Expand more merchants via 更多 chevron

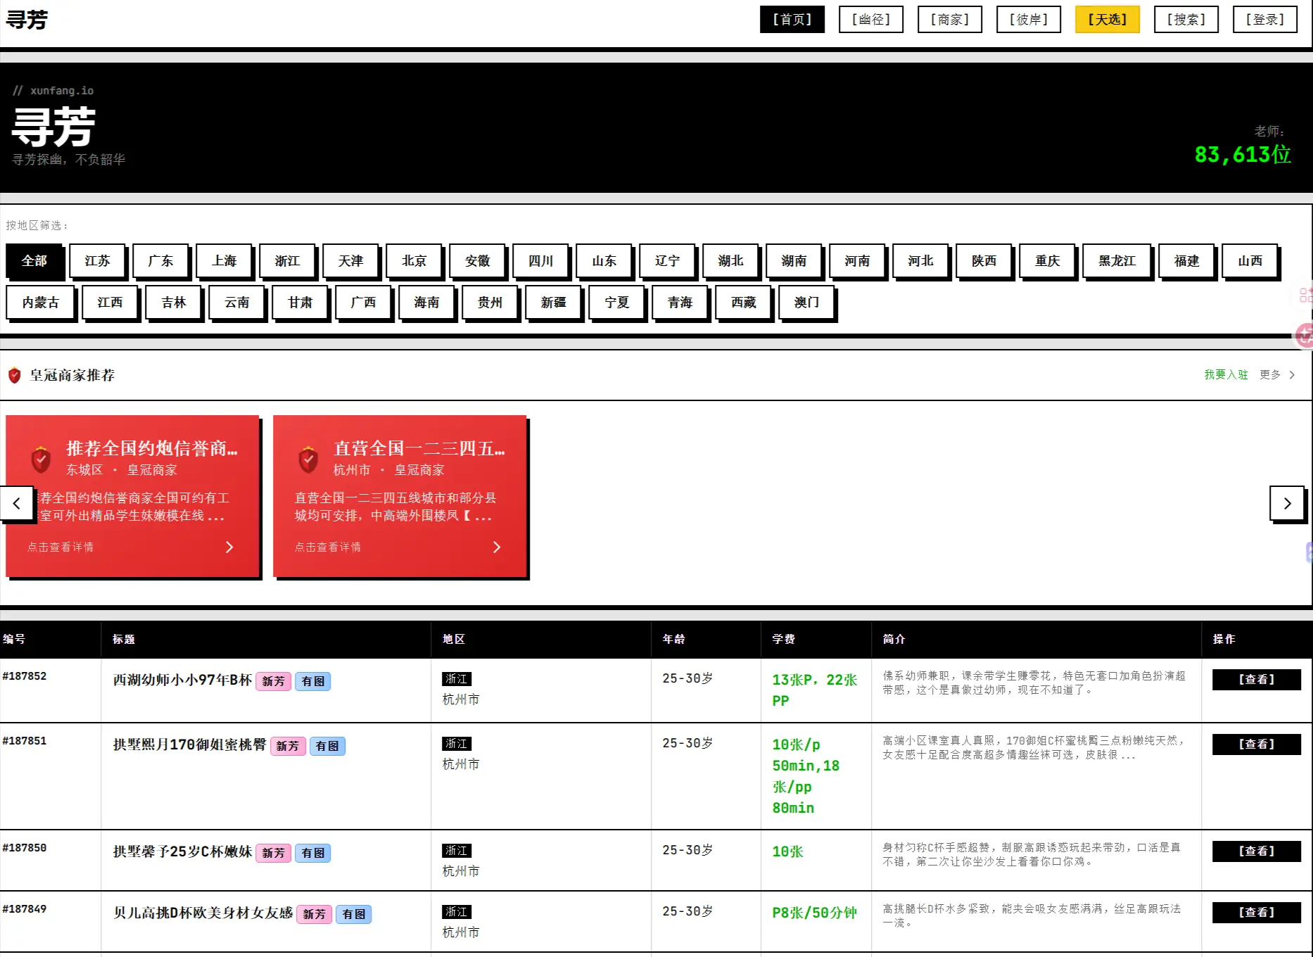click(1292, 375)
